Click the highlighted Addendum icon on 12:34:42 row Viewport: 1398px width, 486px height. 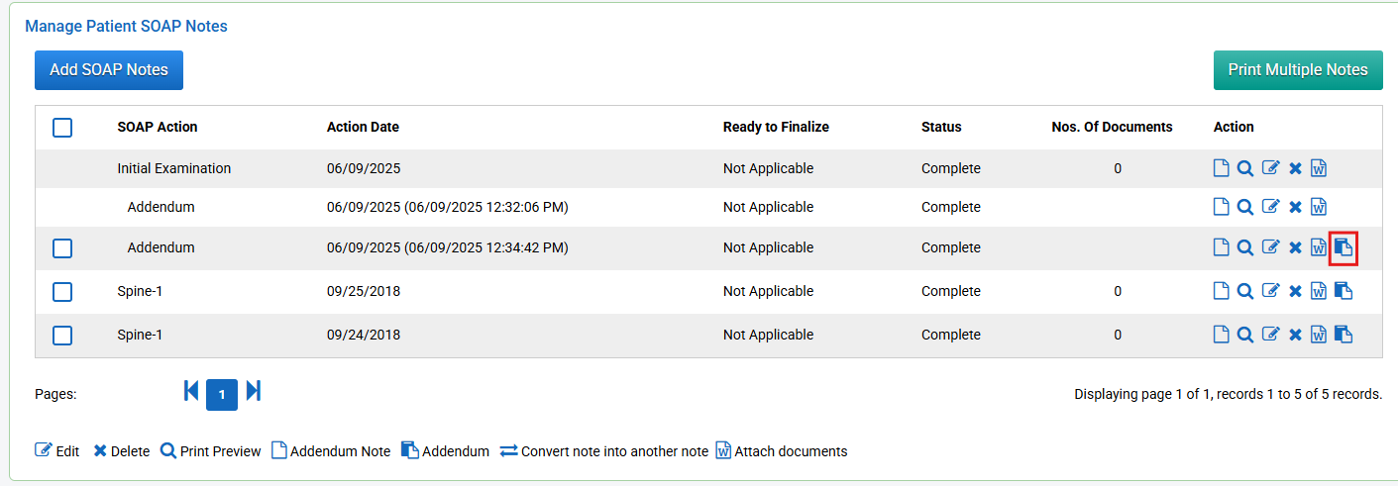point(1344,247)
